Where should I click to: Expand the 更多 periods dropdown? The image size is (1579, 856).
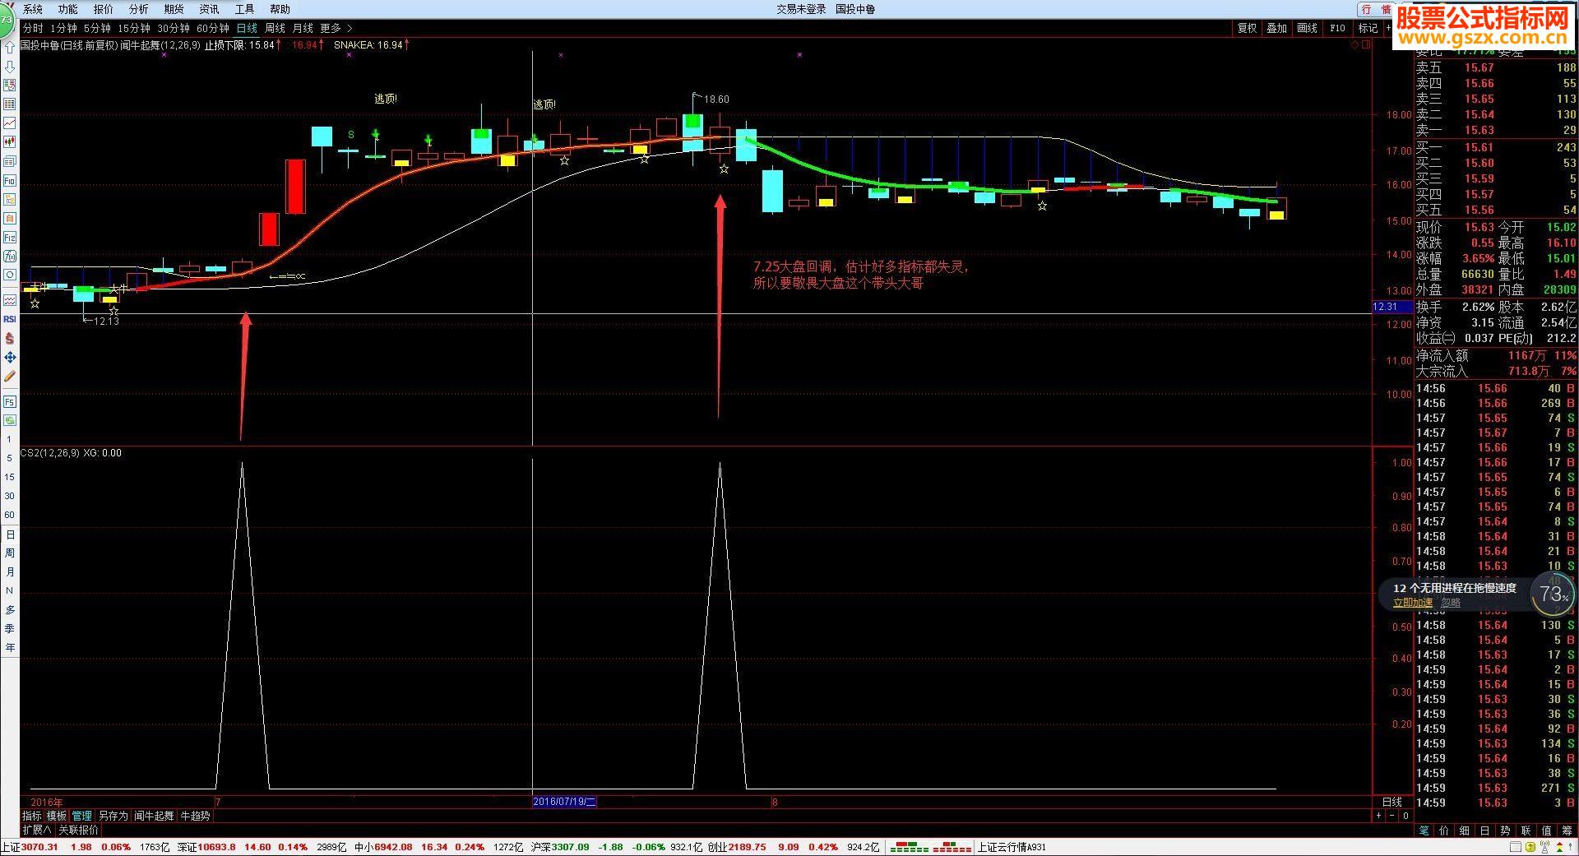tap(336, 28)
